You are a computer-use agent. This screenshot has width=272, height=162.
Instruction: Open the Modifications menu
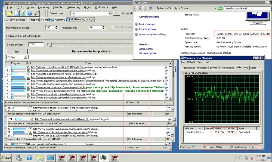[102, 7]
